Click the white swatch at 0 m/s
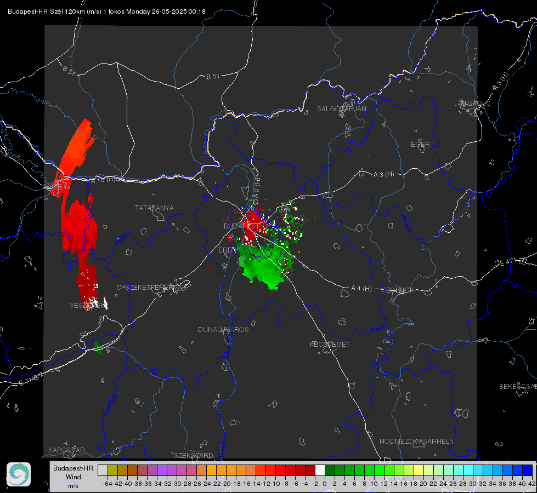This screenshot has width=537, height=493. pos(320,470)
